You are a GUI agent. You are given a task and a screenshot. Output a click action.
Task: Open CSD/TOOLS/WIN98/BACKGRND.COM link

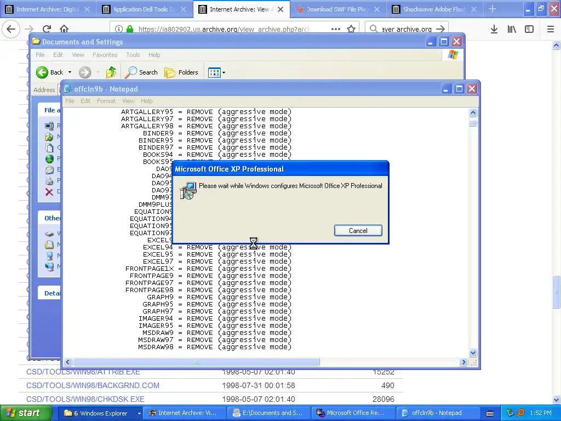pyautogui.click(x=93, y=385)
